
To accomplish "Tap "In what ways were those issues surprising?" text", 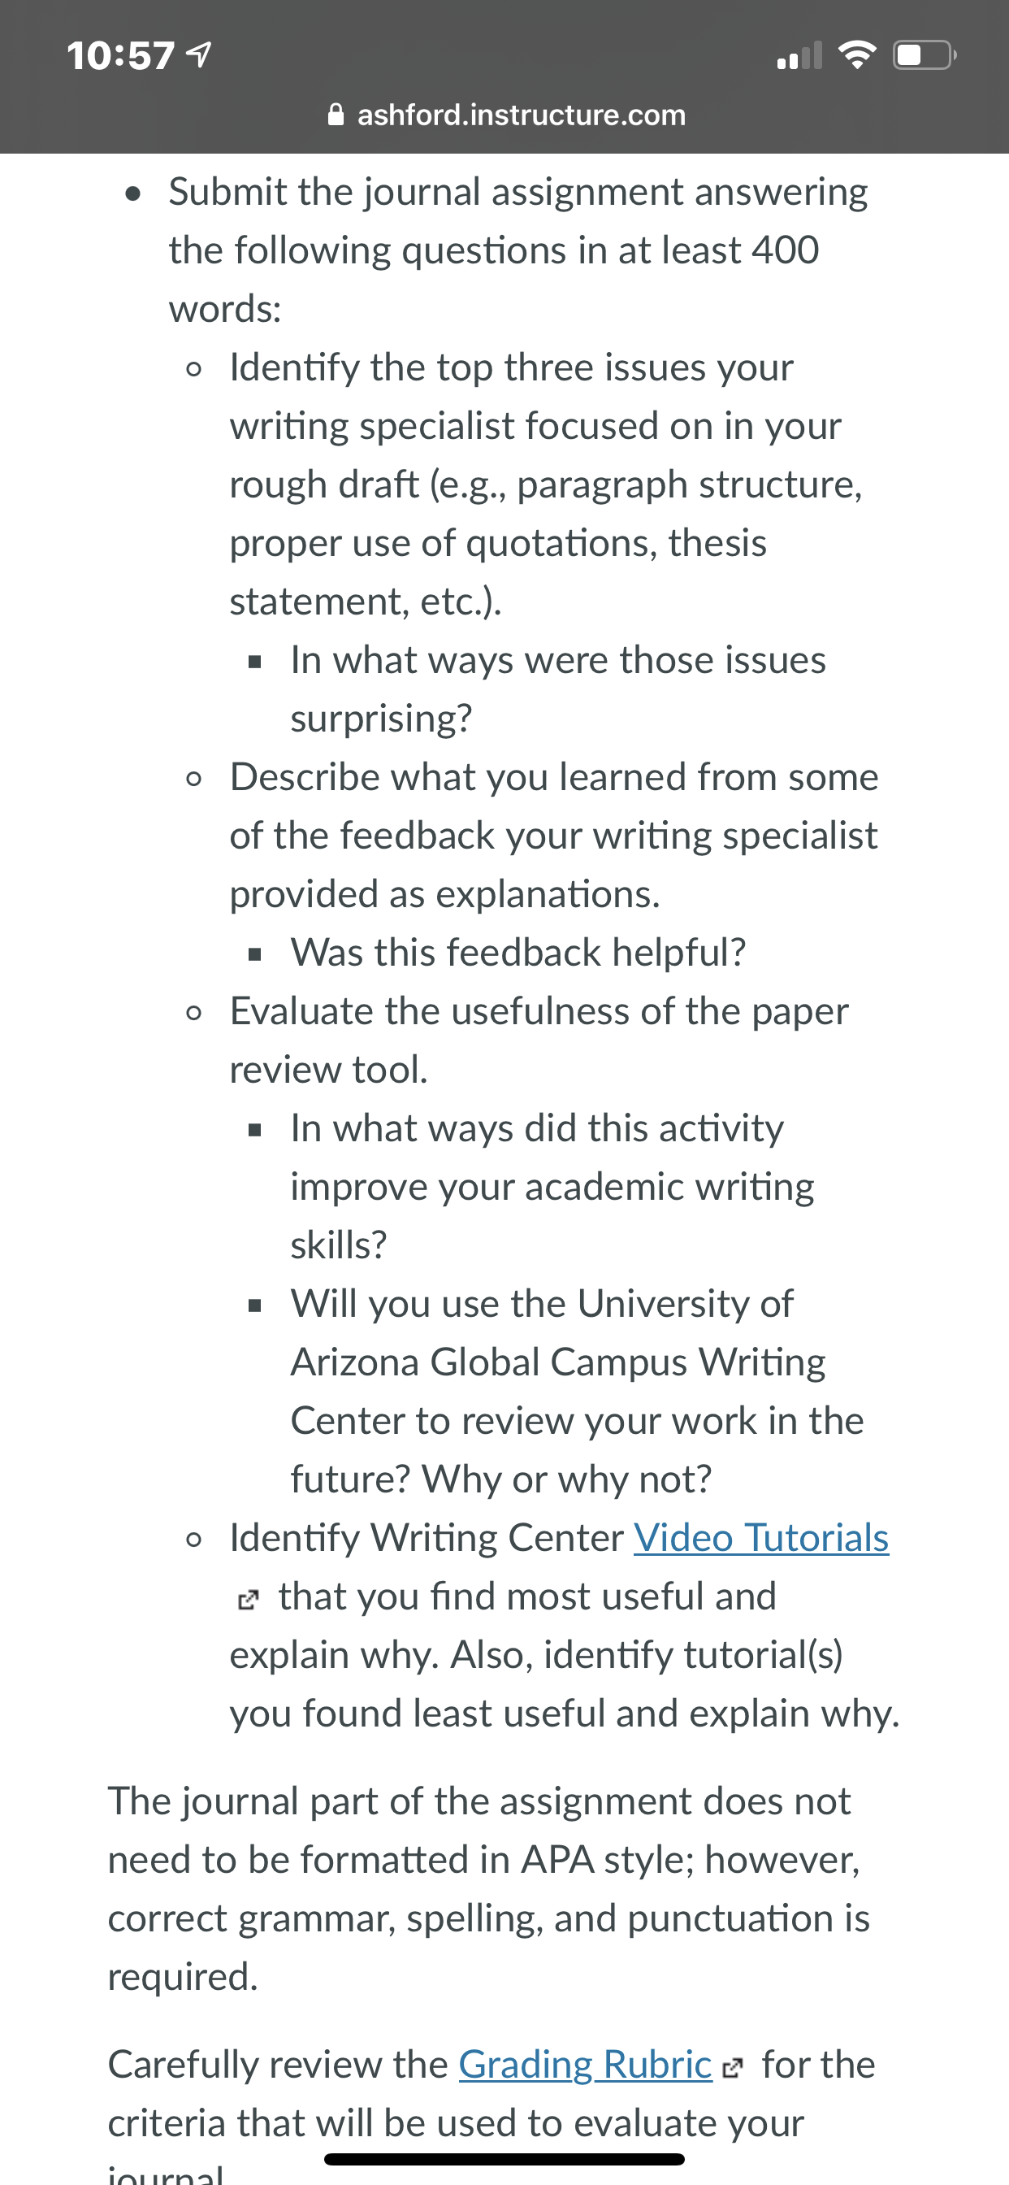I will tap(558, 689).
